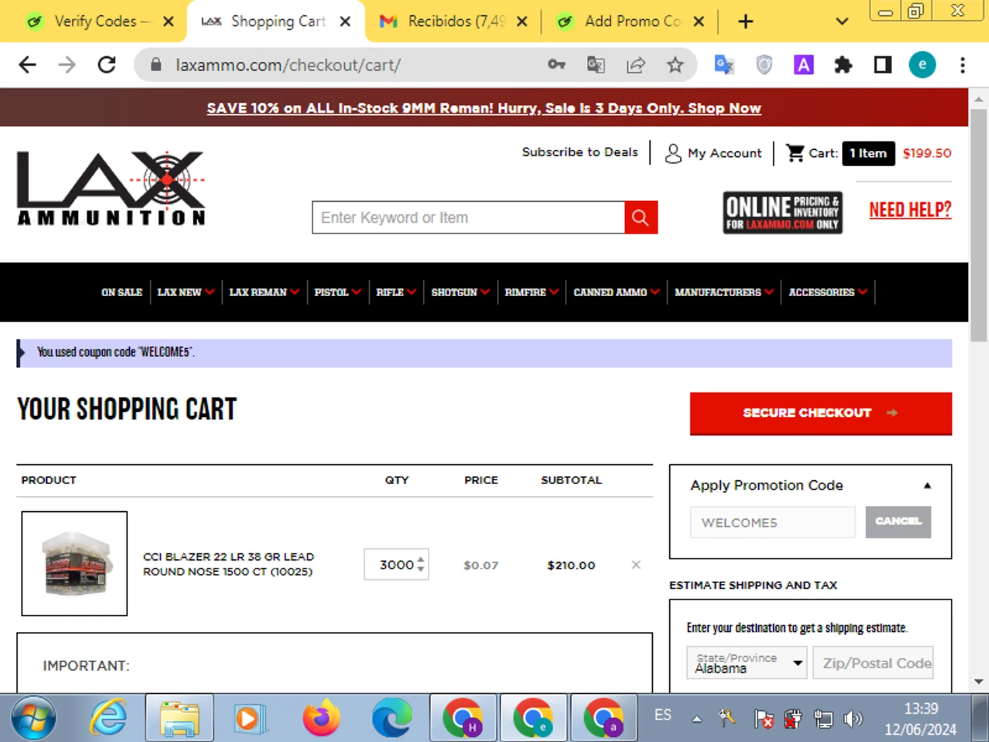The image size is (989, 742).
Task: Click the shopping cart icon in header
Action: 796,153
